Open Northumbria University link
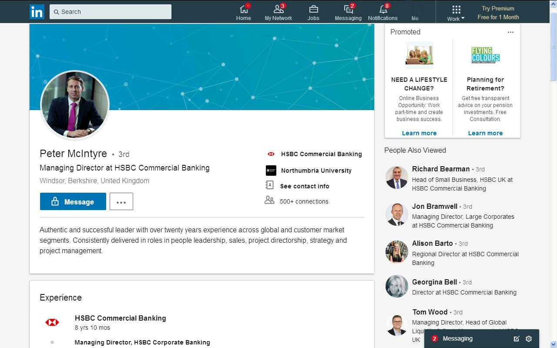Image resolution: width=557 pixels, height=348 pixels. (316, 171)
